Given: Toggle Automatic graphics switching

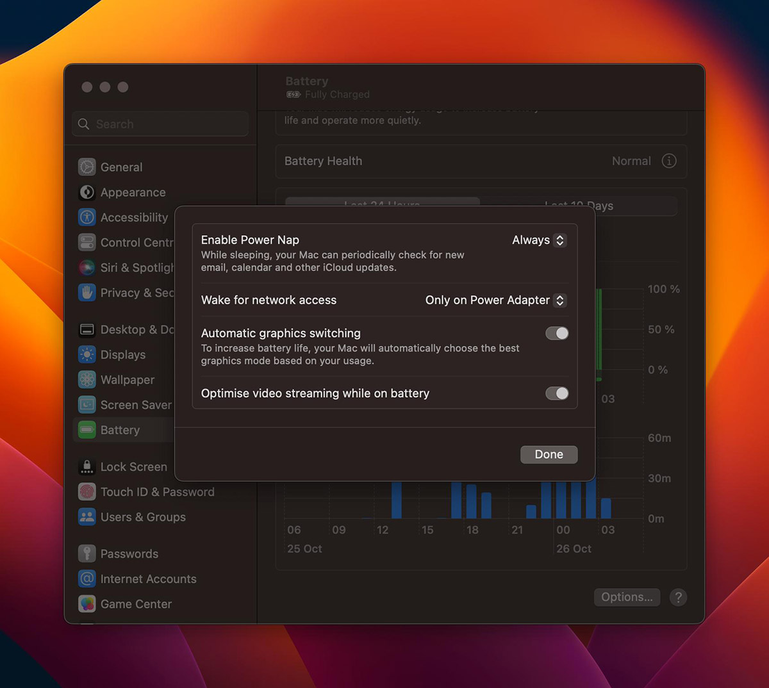Looking at the screenshot, I should (x=557, y=333).
